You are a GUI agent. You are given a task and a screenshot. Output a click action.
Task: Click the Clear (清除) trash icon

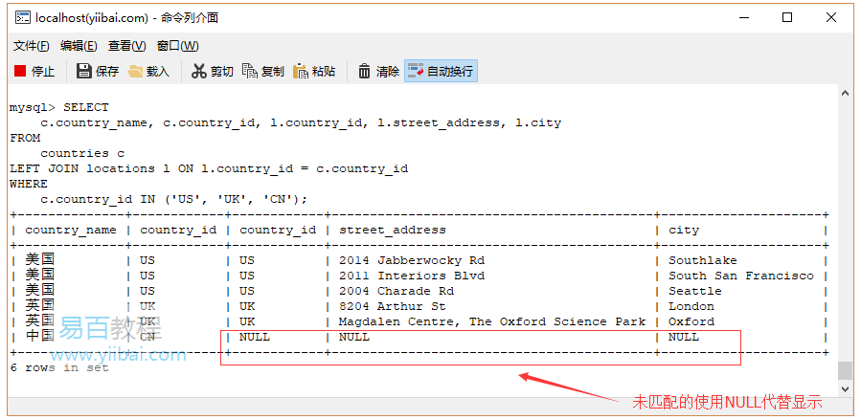click(x=365, y=71)
